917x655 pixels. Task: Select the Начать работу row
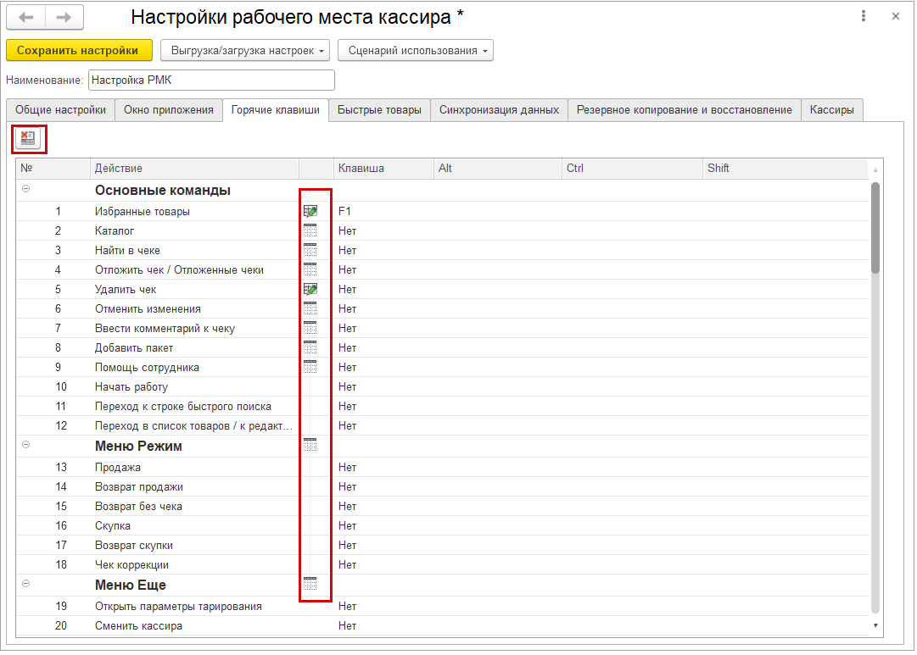point(443,386)
